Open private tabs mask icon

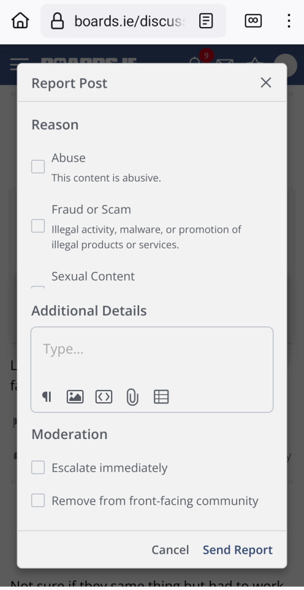pos(253,21)
